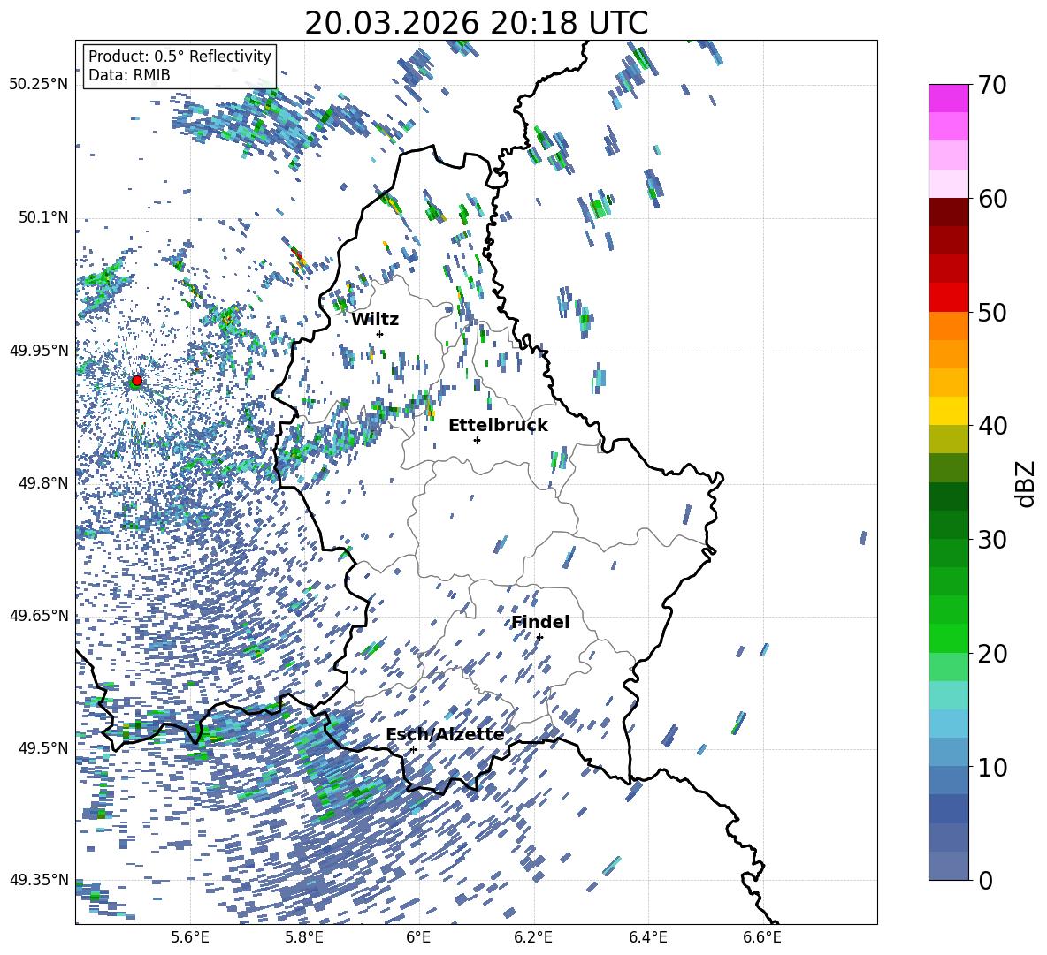This screenshot has width=1047, height=955.
Task: Click the 6.6°E longitude label
Action: click(x=762, y=937)
